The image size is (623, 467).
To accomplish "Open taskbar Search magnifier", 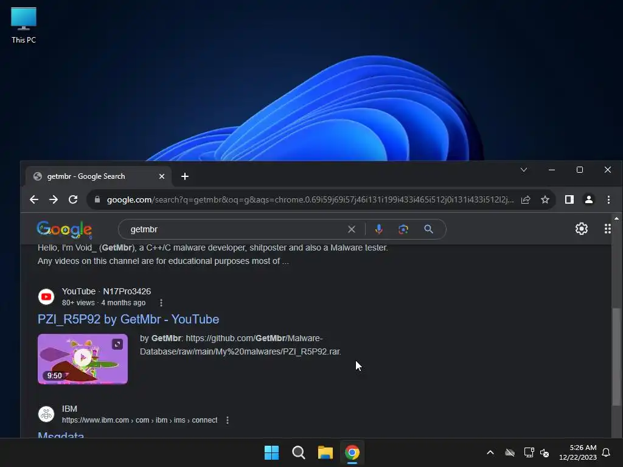I will 298,452.
